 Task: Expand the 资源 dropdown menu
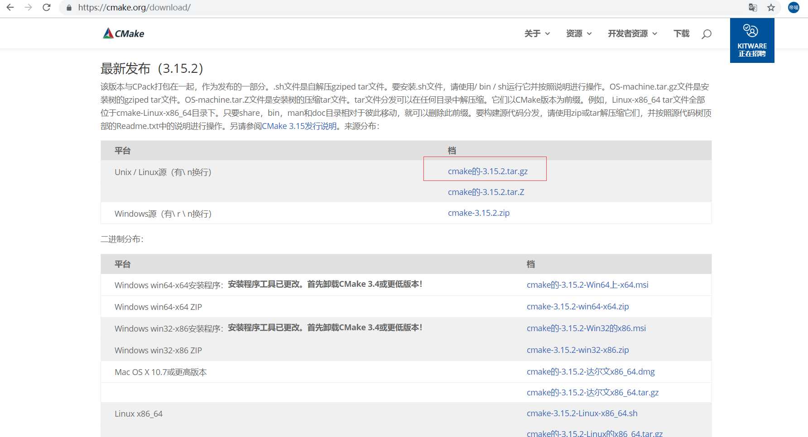(579, 33)
